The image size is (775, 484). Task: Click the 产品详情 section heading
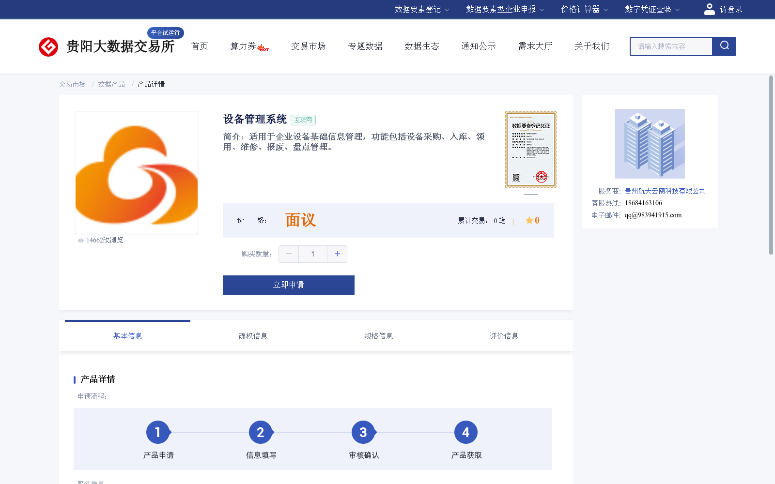pyautogui.click(x=98, y=379)
